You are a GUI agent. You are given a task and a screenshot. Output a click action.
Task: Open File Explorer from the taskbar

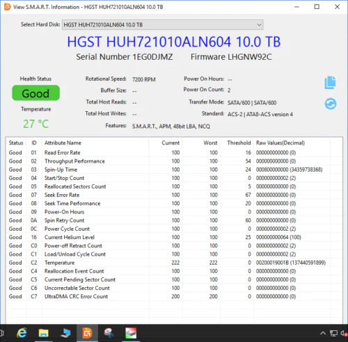tap(43, 333)
